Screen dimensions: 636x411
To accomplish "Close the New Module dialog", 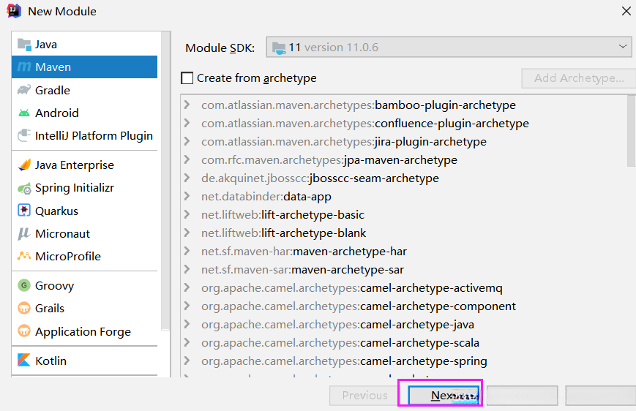I will [x=626, y=11].
